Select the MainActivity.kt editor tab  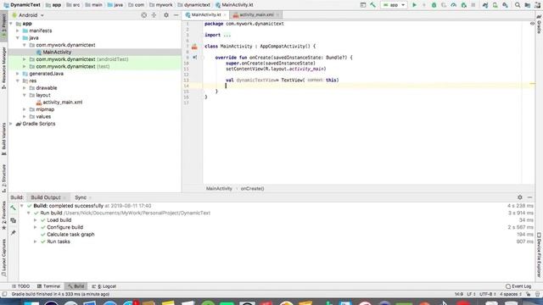tap(206, 15)
